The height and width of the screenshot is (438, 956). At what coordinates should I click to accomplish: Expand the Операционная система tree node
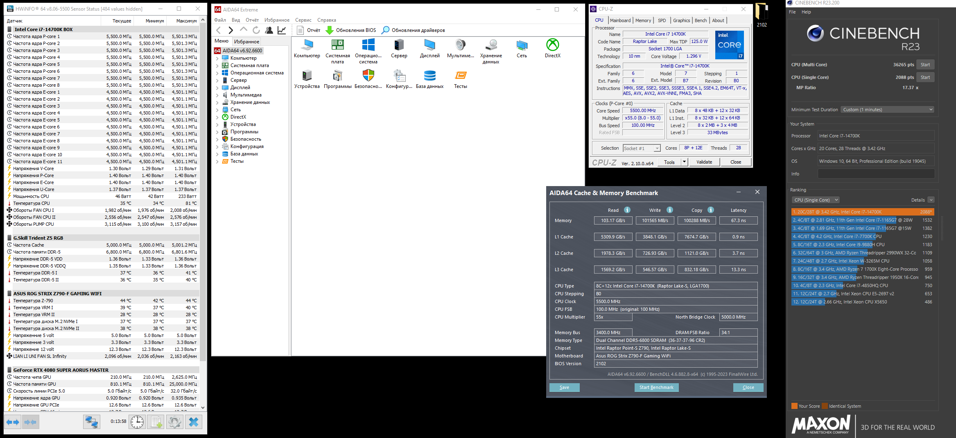[217, 73]
